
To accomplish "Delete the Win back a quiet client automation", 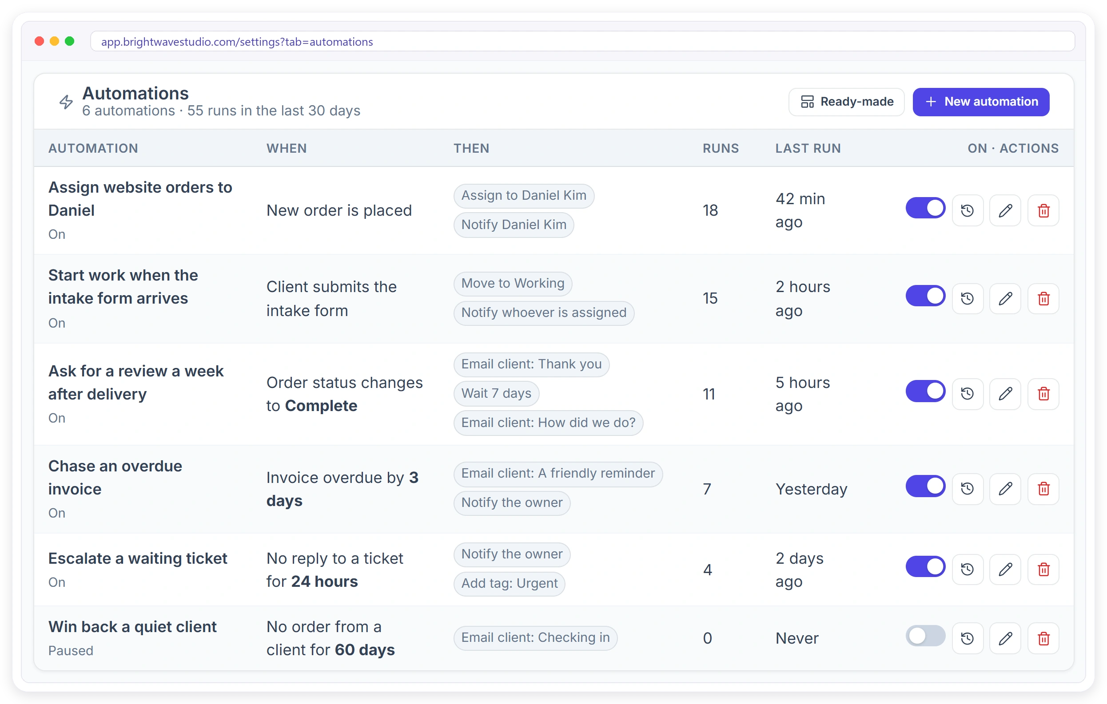I will pyautogui.click(x=1043, y=638).
